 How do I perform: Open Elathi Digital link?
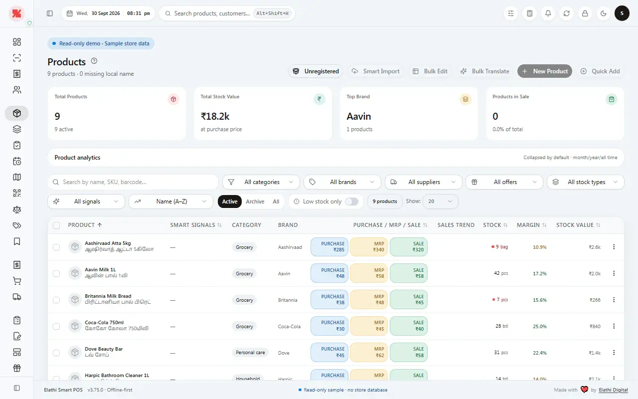coord(613,390)
